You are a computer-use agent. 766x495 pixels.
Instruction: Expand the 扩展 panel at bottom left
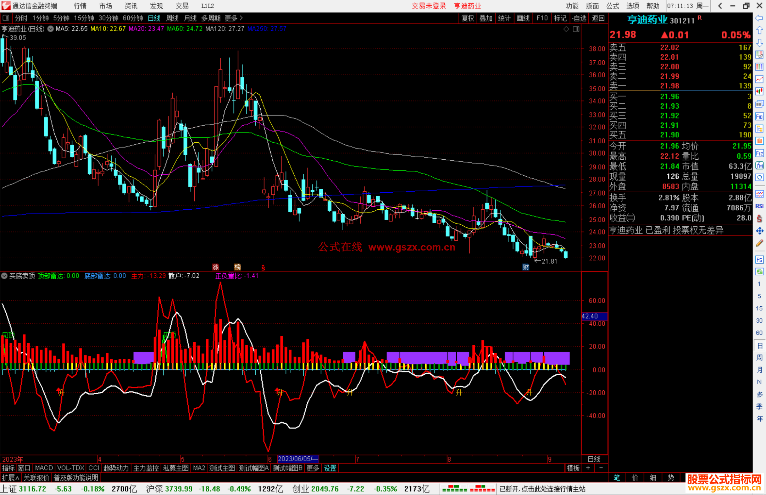click(x=10, y=478)
